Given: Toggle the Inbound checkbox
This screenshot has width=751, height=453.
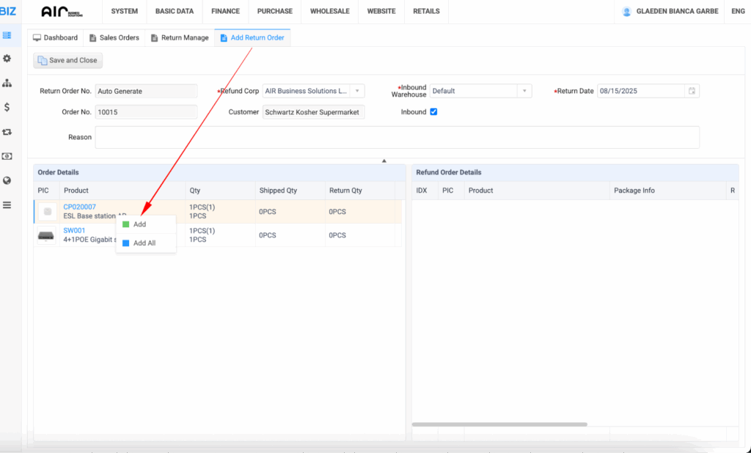Looking at the screenshot, I should [x=433, y=112].
